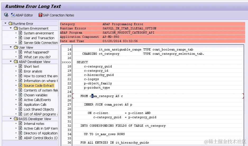Open SAP Correction Notes

56,15
